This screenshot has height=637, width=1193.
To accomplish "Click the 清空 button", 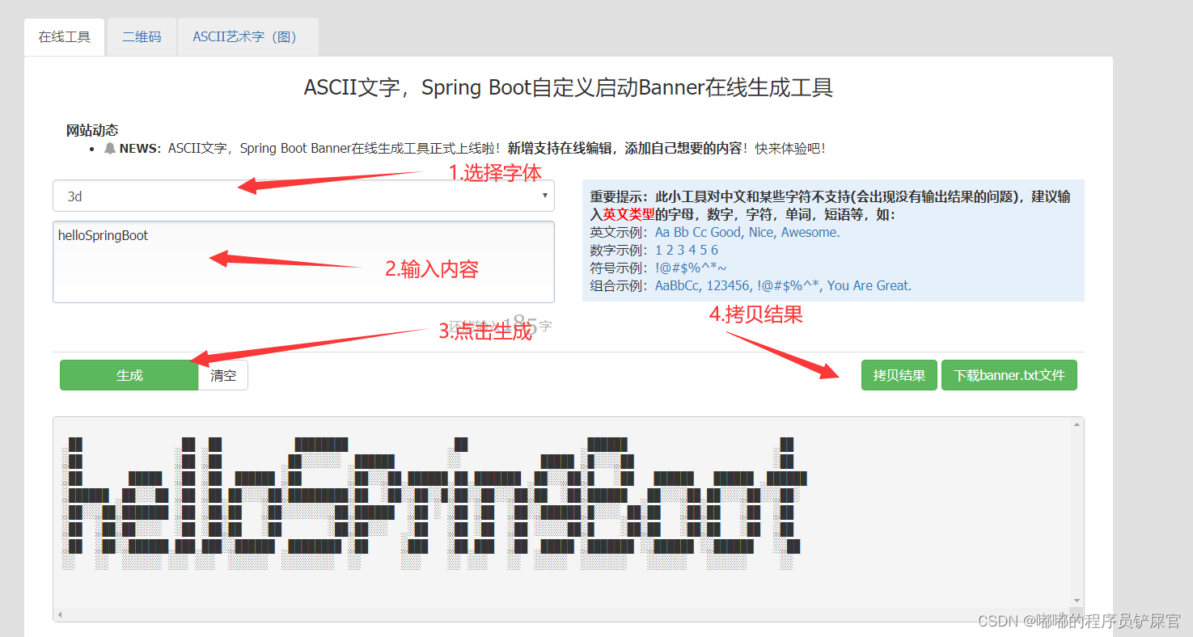I will [223, 375].
